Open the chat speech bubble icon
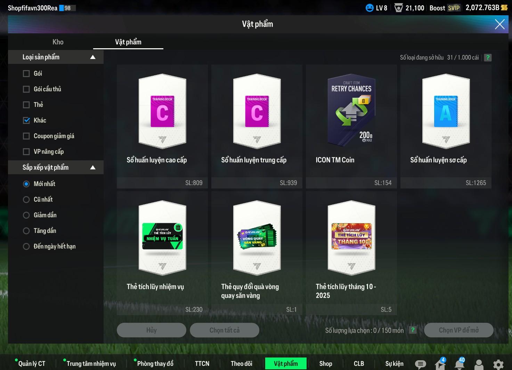 point(420,364)
